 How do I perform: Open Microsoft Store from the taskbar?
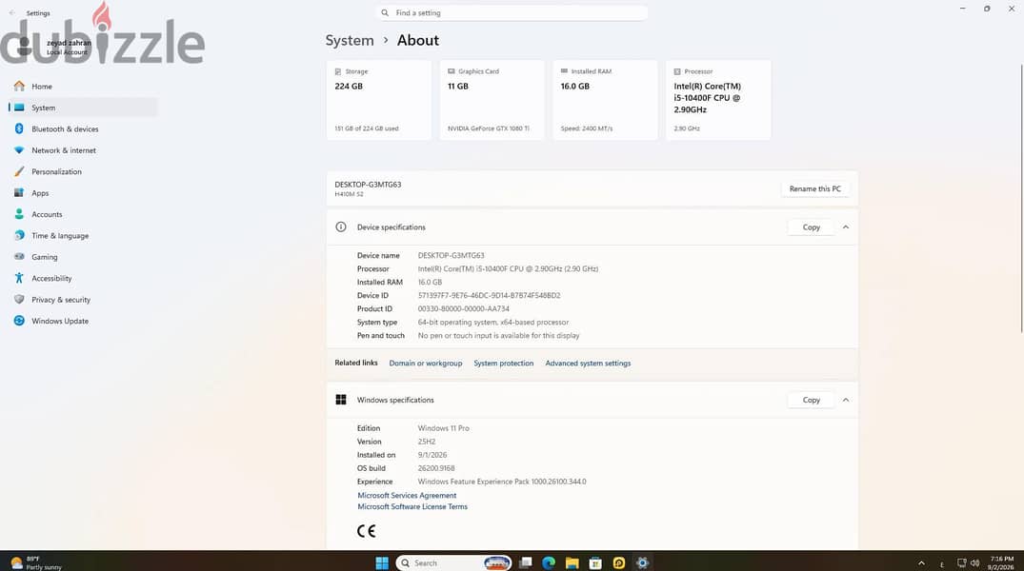[595, 562]
